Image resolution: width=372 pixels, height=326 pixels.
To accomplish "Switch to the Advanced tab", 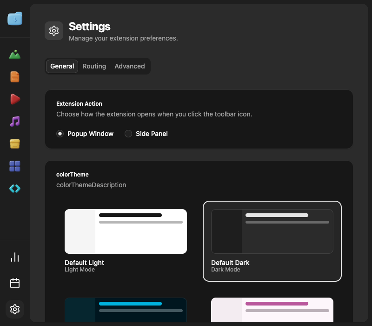I will 130,66.
